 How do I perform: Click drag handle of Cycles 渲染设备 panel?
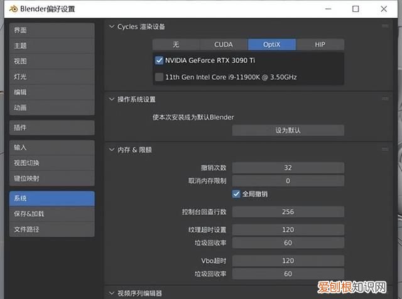384,26
